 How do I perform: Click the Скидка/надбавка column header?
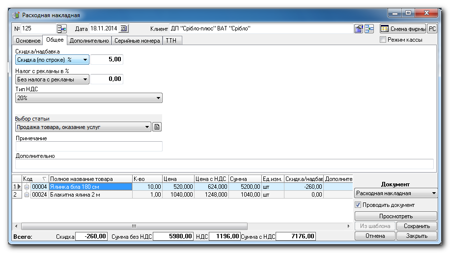[x=304, y=179]
